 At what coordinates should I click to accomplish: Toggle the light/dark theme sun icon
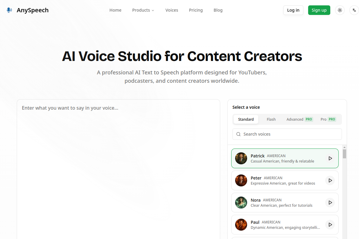(x=340, y=10)
